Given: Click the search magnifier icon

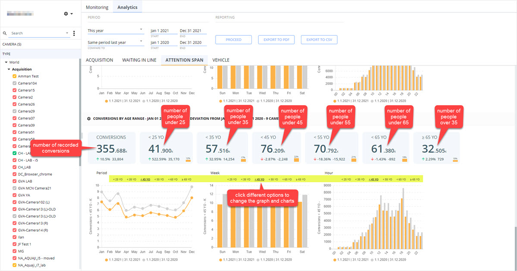Looking at the screenshot, I should click(x=5, y=33).
